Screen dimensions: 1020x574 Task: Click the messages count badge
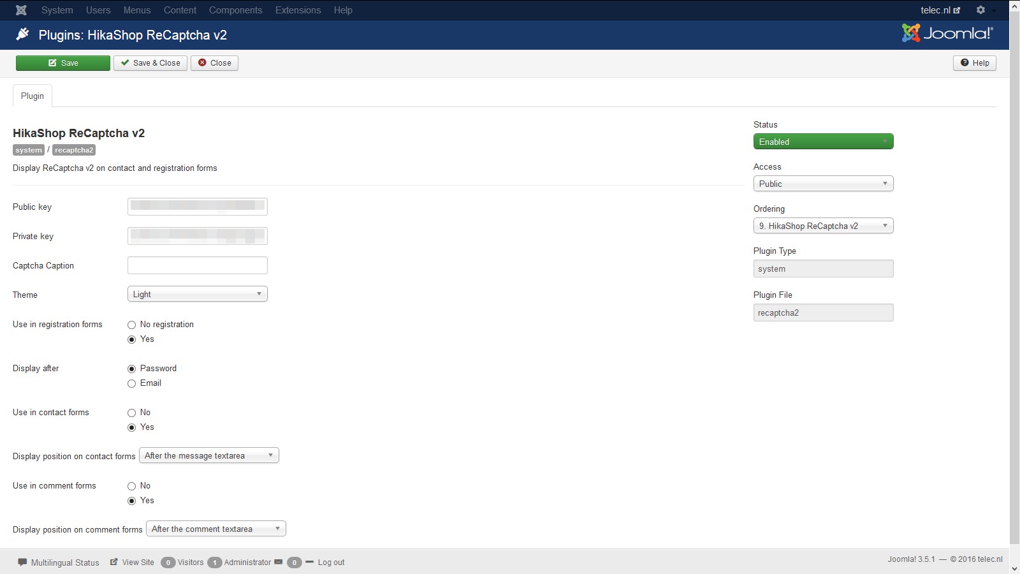295,563
